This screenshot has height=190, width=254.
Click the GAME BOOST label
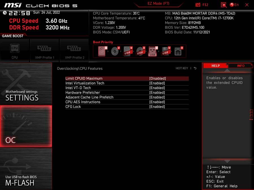tap(13, 36)
